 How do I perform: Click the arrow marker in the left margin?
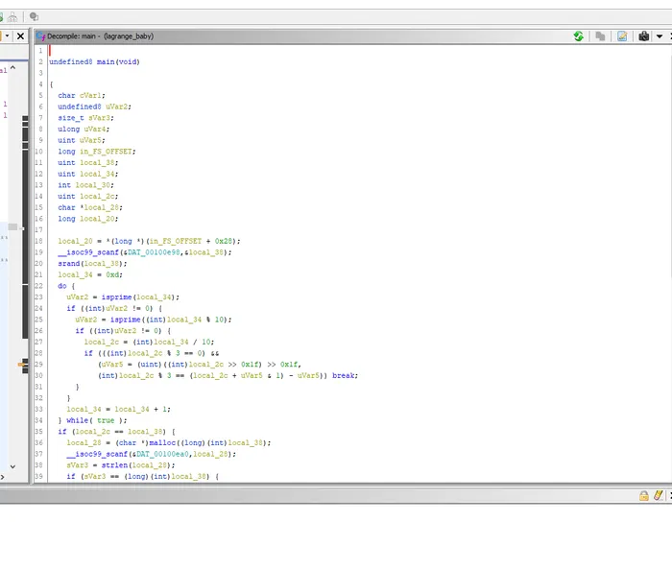21,365
